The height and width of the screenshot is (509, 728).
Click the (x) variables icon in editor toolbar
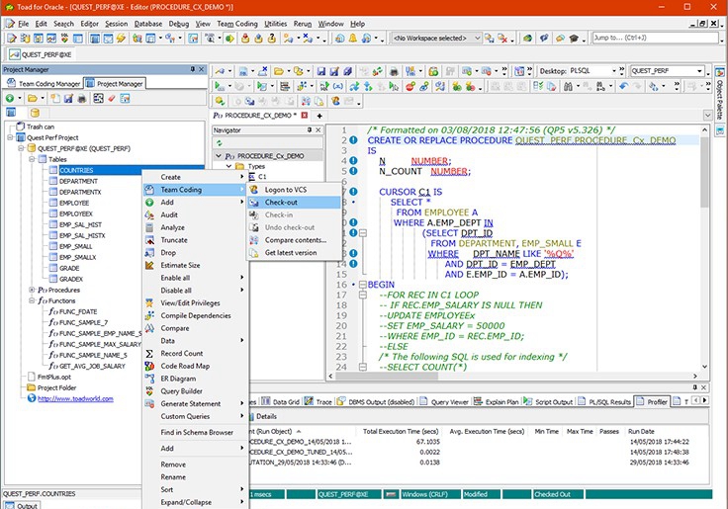[338, 86]
